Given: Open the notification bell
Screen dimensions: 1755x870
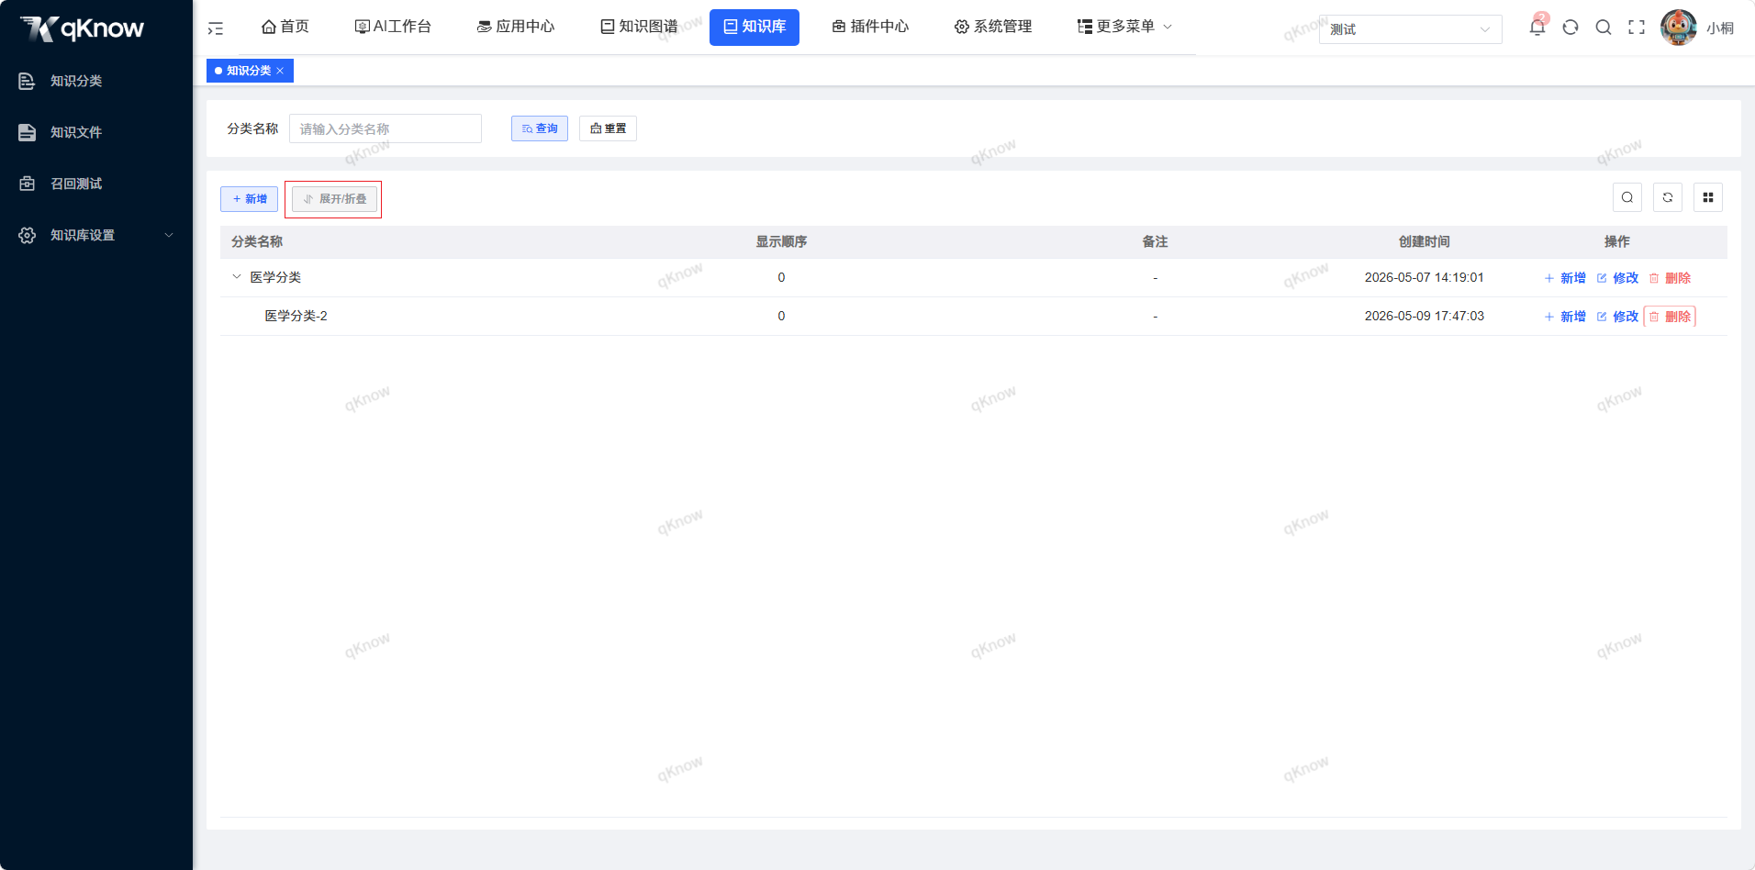Looking at the screenshot, I should point(1537,27).
